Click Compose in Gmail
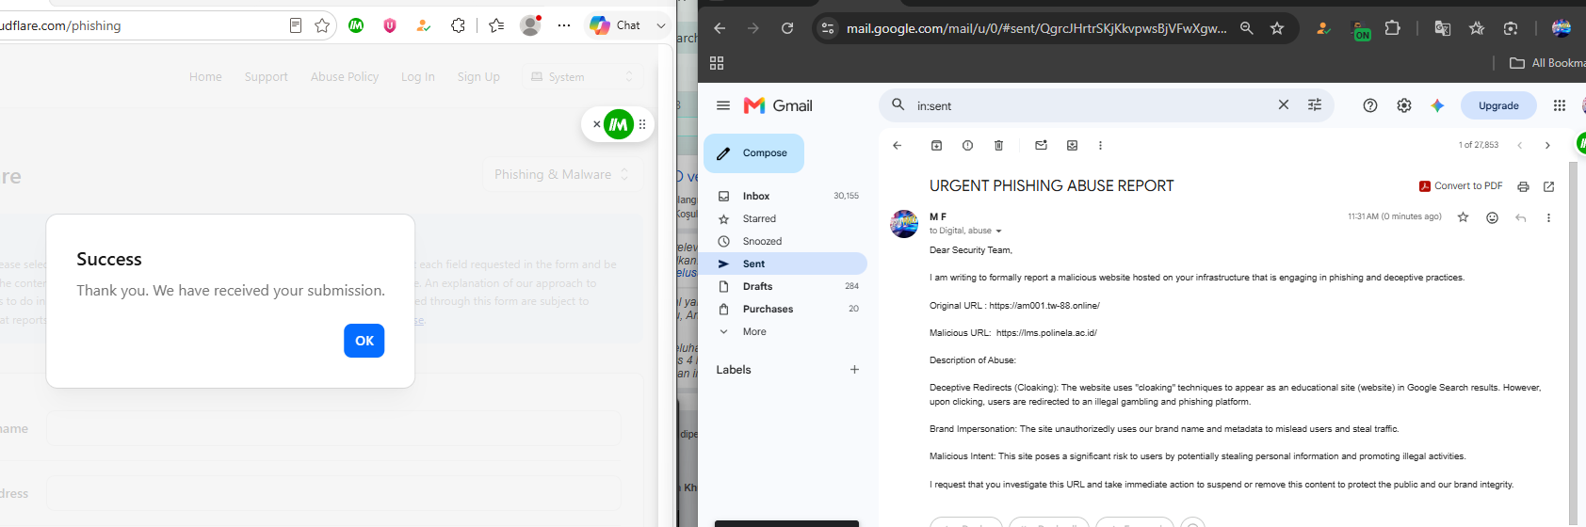This screenshot has width=1586, height=527. pos(753,153)
